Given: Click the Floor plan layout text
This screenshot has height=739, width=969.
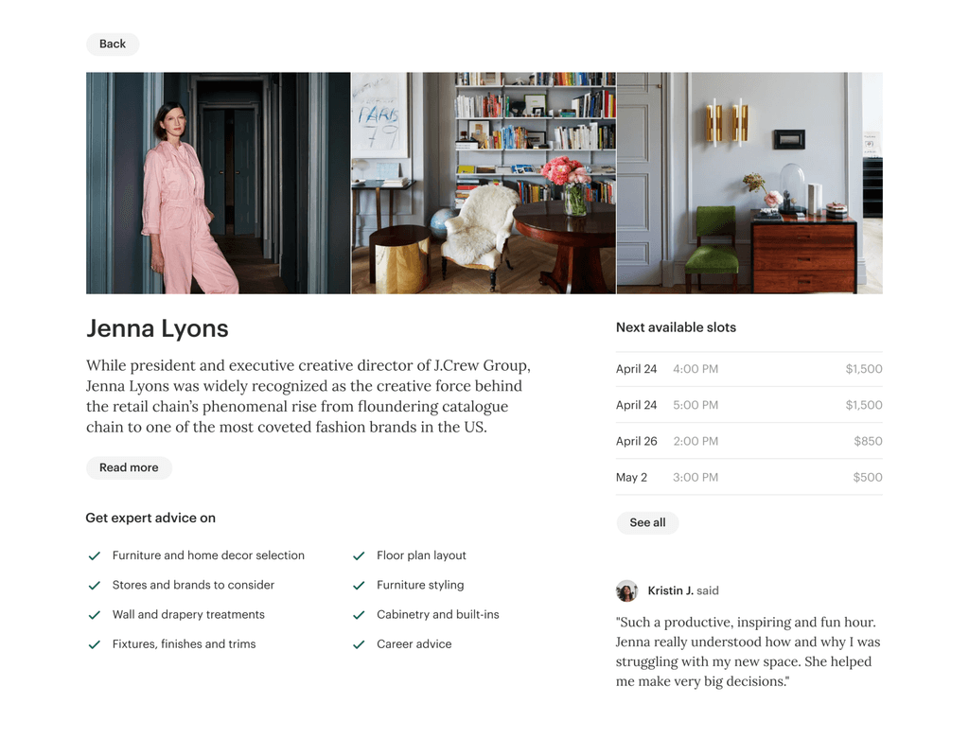Looking at the screenshot, I should [x=421, y=555].
